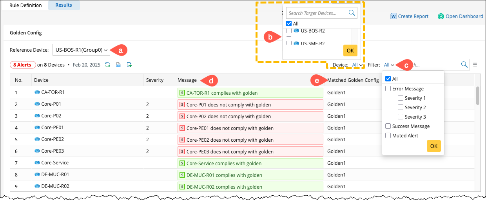The height and width of the screenshot is (200, 486).
Task: Click the gauge icon beside Open Dashboard
Action: click(x=441, y=16)
